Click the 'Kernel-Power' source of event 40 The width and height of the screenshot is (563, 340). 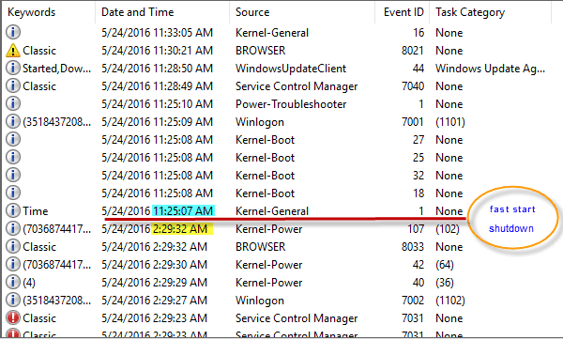[269, 283]
